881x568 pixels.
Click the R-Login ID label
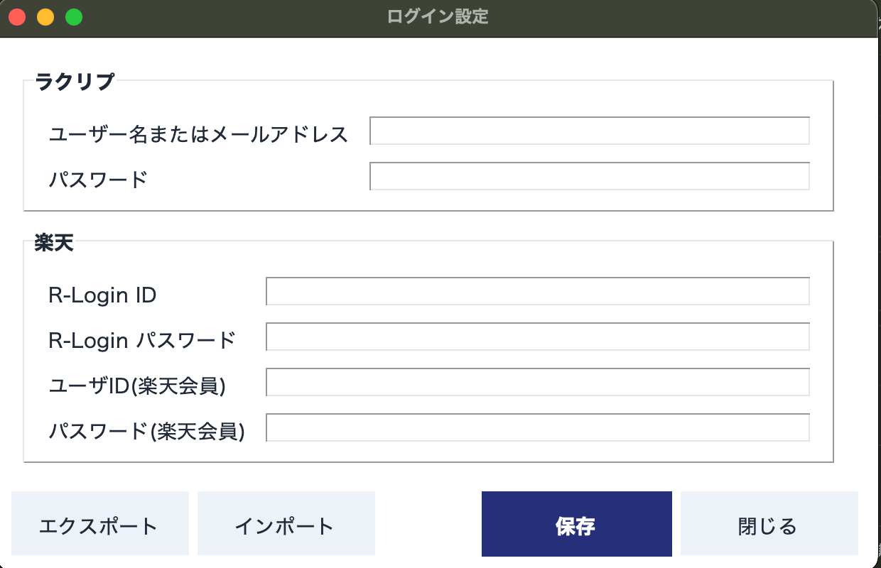pos(102,295)
